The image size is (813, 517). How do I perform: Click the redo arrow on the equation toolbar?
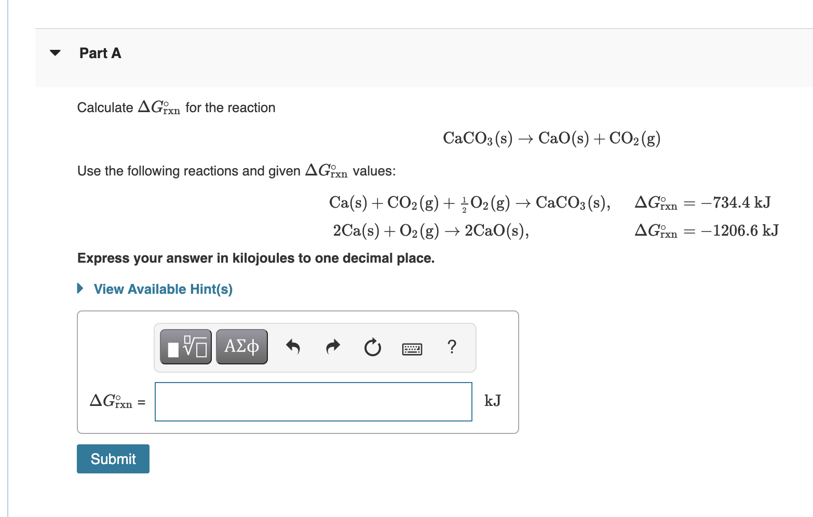point(332,347)
